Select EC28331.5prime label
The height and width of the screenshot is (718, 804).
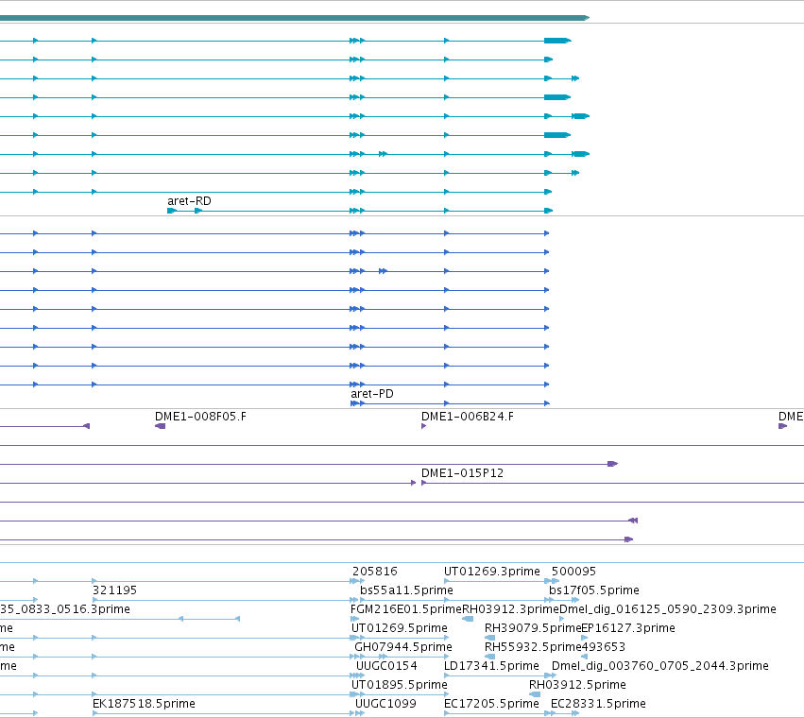point(598,704)
